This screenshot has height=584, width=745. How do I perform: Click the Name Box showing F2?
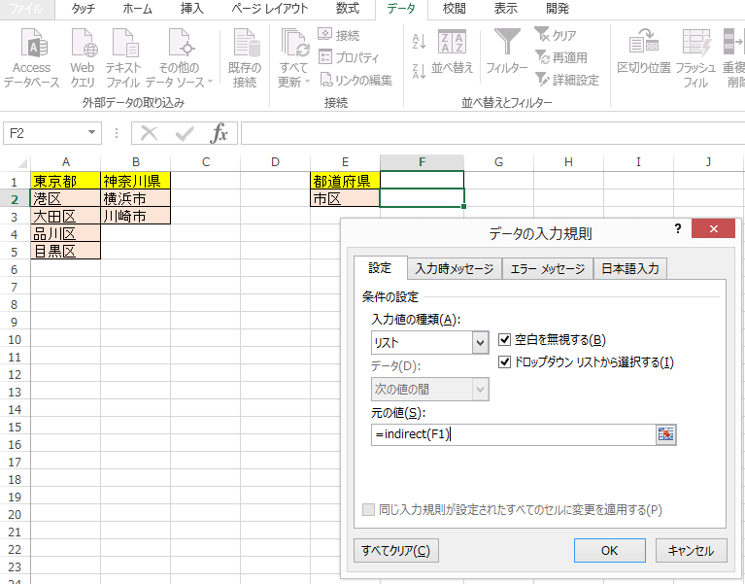pos(44,133)
